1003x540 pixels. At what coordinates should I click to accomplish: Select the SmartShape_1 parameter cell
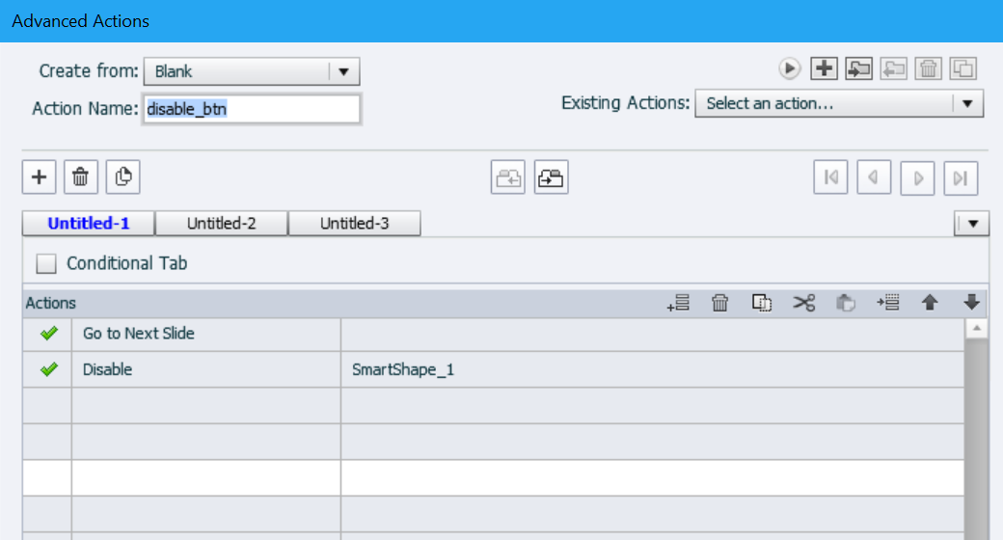(652, 369)
